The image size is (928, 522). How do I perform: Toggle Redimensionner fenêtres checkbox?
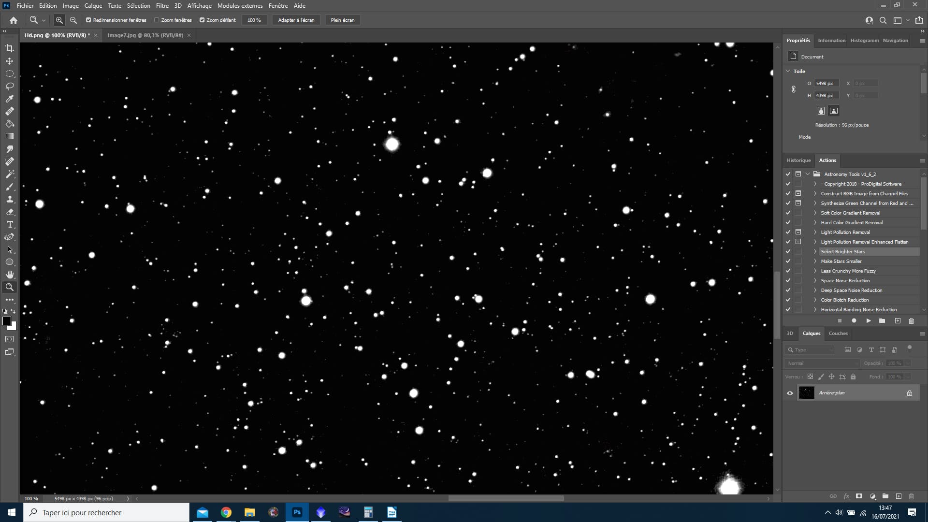[x=88, y=20]
